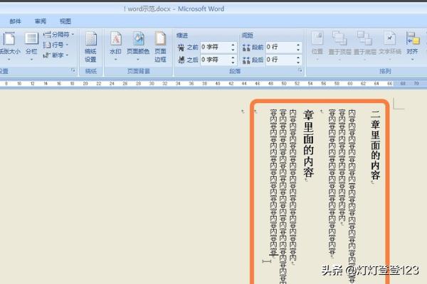Click the 置于顶层 bring to front icon

[339, 43]
